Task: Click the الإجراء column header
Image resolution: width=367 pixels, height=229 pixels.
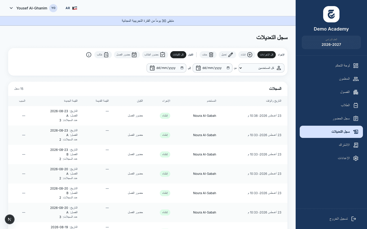Action: (x=166, y=101)
